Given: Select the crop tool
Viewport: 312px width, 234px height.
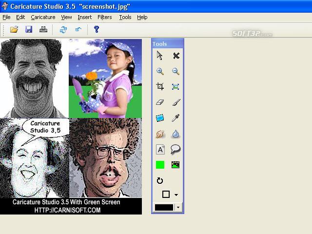Looking at the screenshot, I should click(x=160, y=87).
